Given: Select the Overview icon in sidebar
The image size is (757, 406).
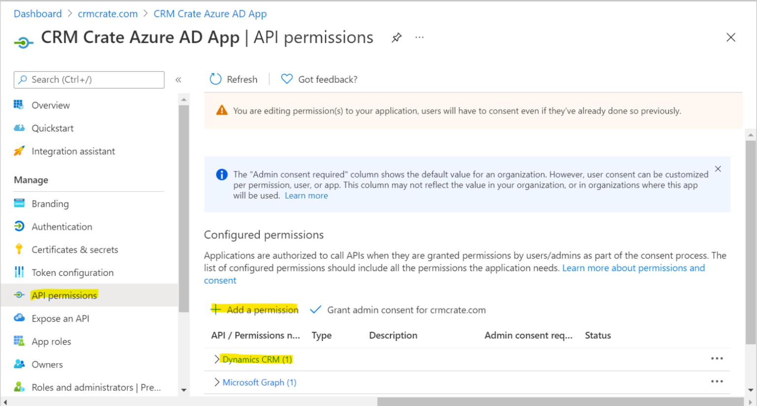Looking at the screenshot, I should 19,105.
